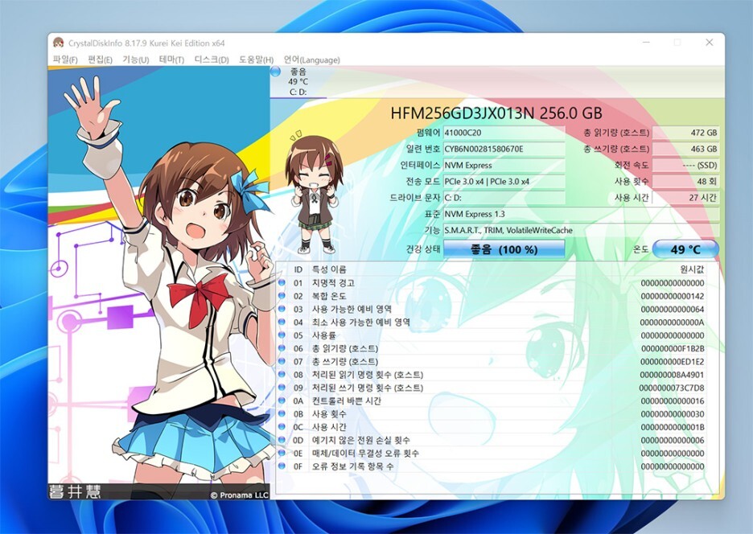Click the status dot for row 0A 컨트롤러 바쁜 시간

point(282,400)
